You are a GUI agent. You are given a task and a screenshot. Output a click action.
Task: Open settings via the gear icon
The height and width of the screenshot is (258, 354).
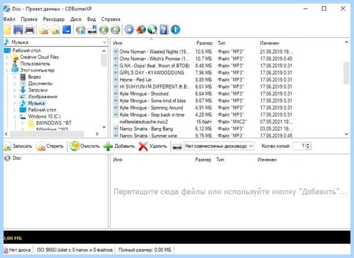[129, 29]
